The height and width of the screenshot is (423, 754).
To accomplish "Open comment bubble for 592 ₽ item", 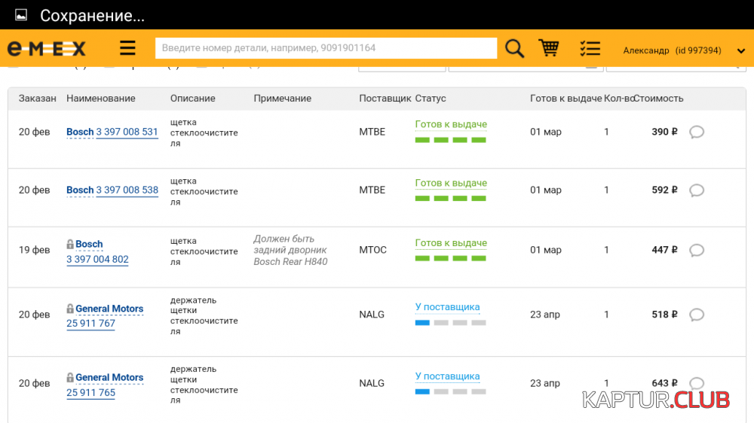I will 696,190.
